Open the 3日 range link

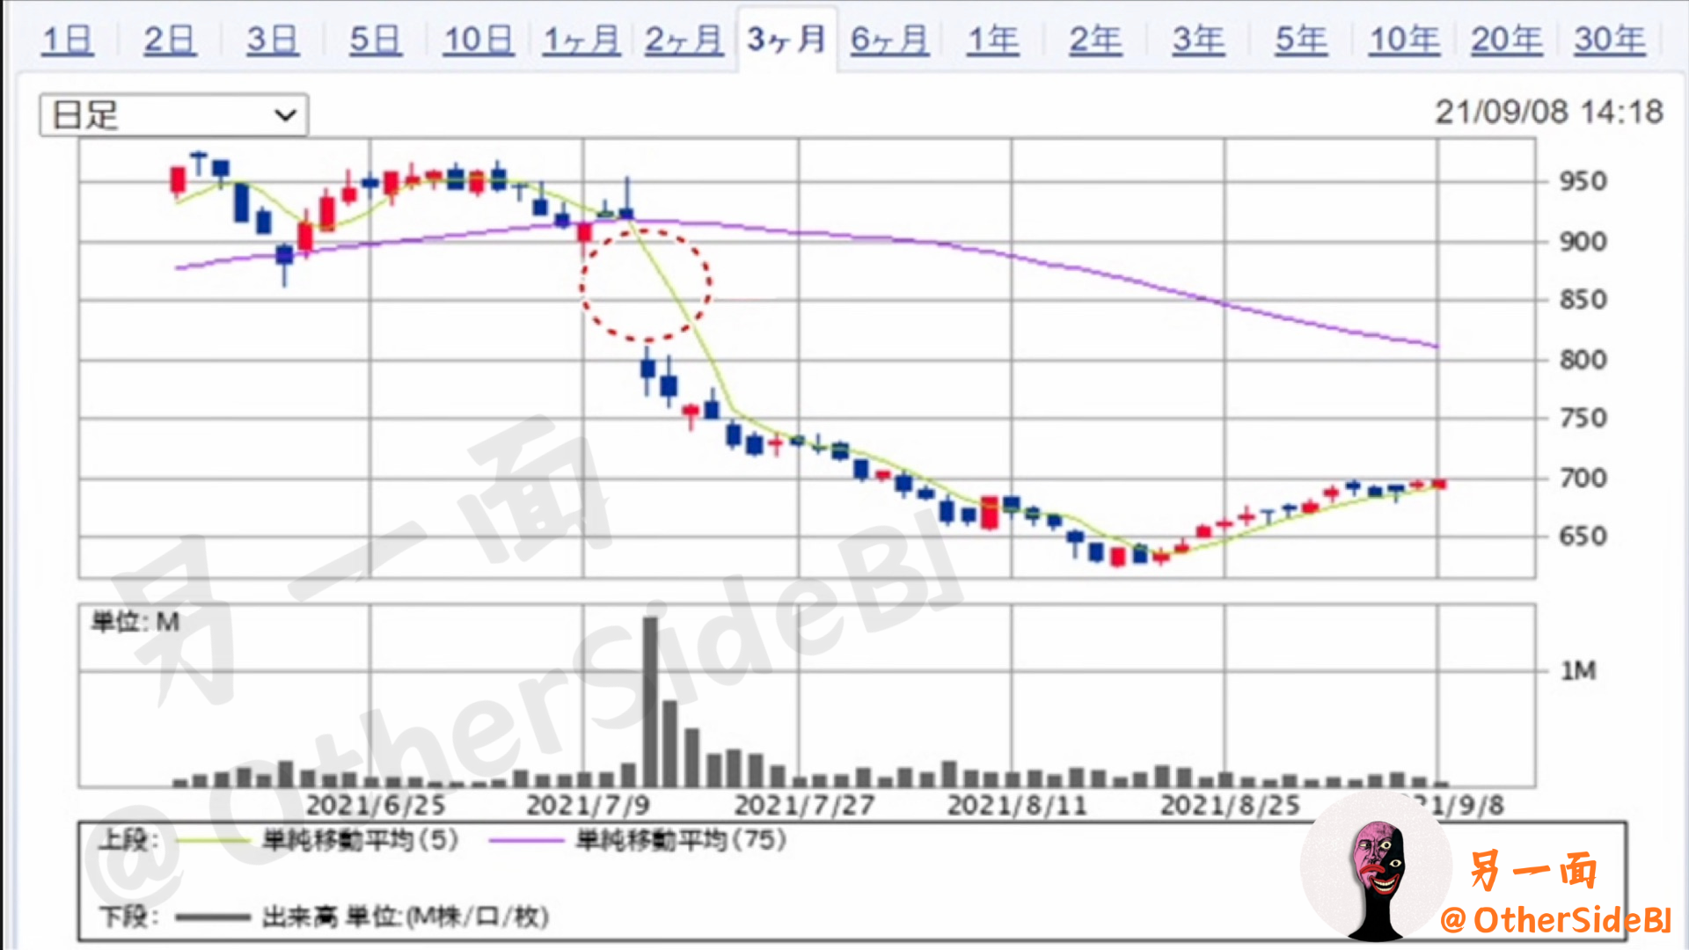click(x=272, y=40)
